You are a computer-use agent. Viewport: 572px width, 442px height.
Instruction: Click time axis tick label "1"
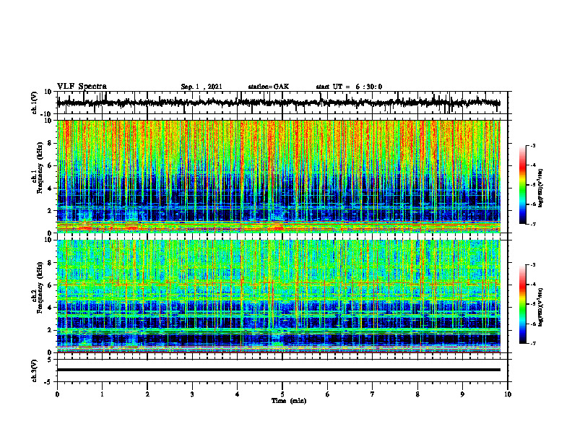102,394
